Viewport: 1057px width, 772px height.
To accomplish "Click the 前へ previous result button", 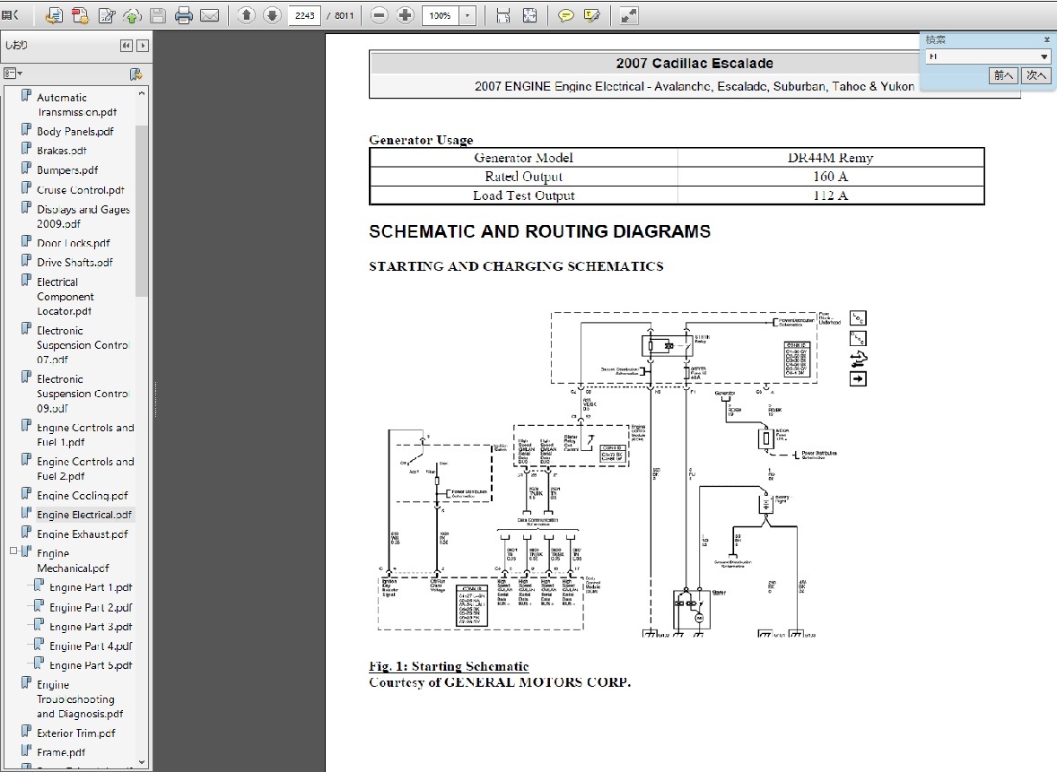I will click(1003, 75).
